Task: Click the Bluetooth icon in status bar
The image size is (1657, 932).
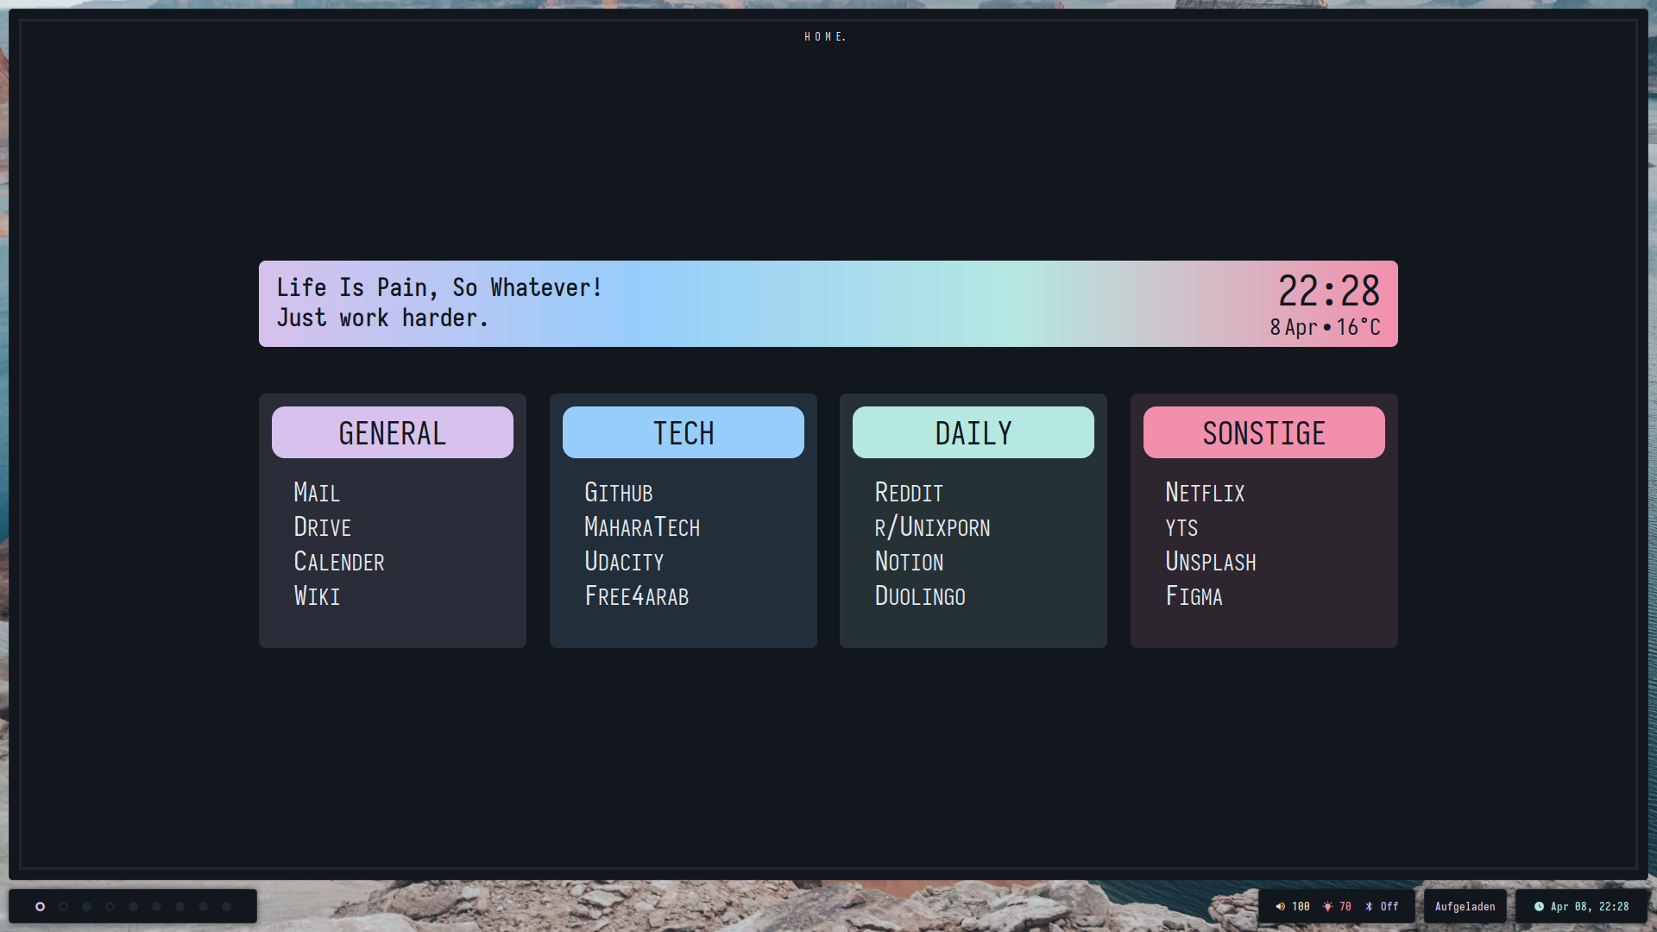Action: (x=1369, y=906)
